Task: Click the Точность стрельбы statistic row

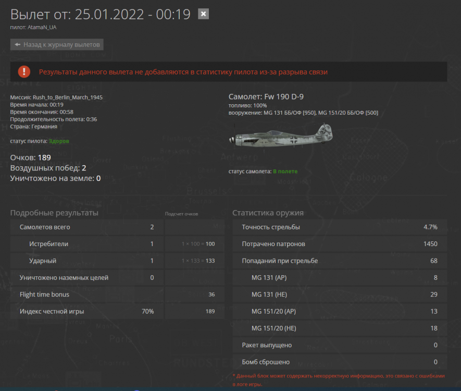Action: 340,227
